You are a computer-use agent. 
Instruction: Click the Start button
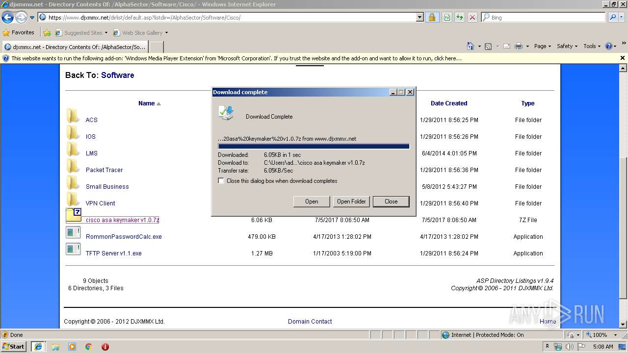click(14, 347)
